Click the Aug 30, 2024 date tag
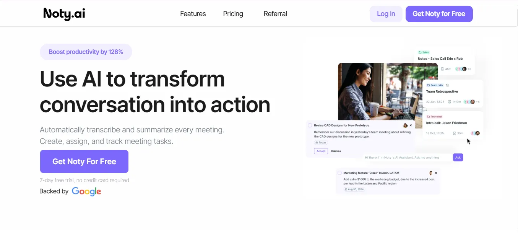 (x=354, y=189)
